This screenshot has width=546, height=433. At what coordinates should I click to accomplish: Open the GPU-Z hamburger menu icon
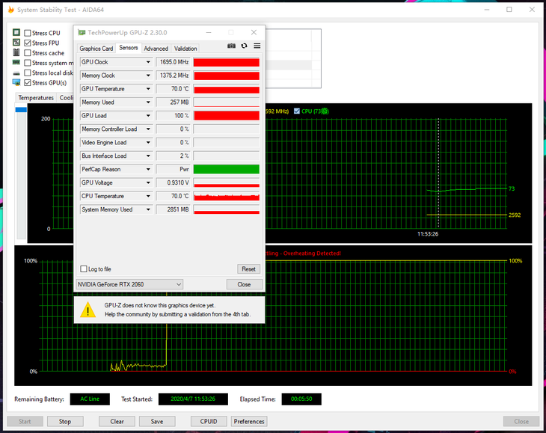(257, 46)
